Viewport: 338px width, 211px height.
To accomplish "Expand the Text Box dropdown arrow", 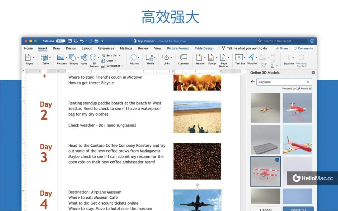I will coord(245,57).
